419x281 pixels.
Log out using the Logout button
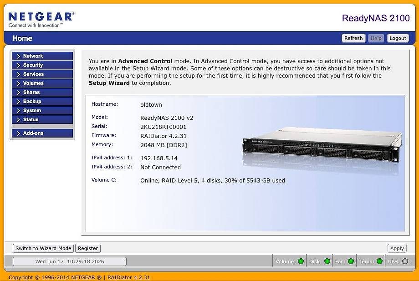coord(398,38)
